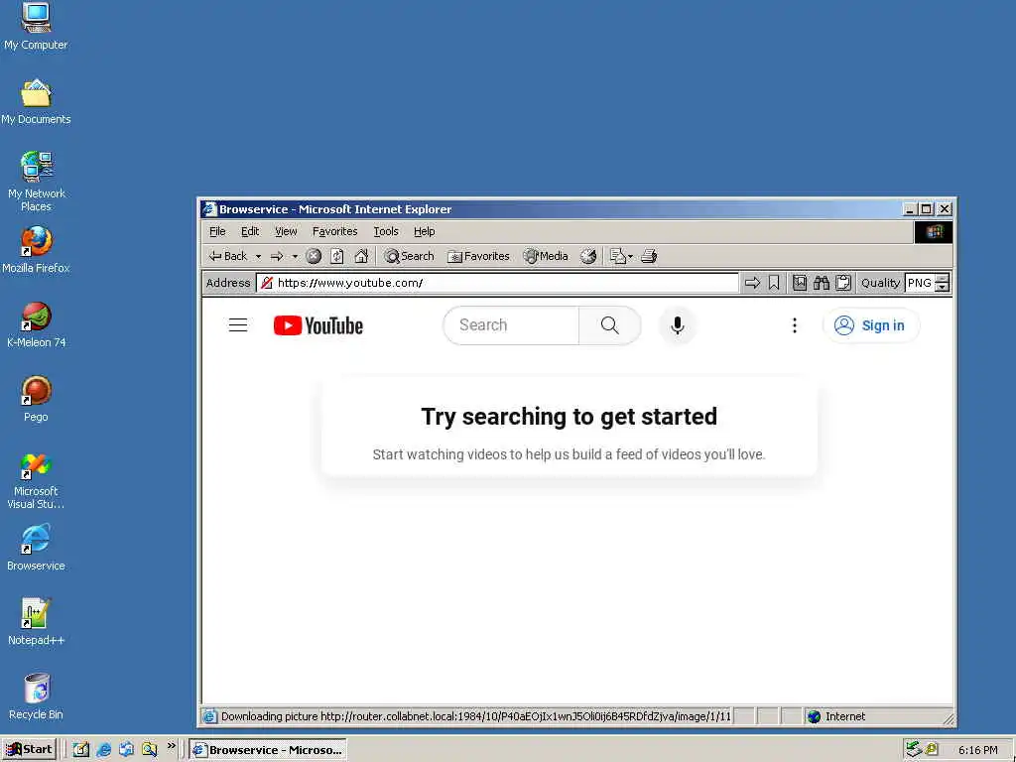
Task: Select the Browservice desktop shortcut
Action: click(x=36, y=548)
